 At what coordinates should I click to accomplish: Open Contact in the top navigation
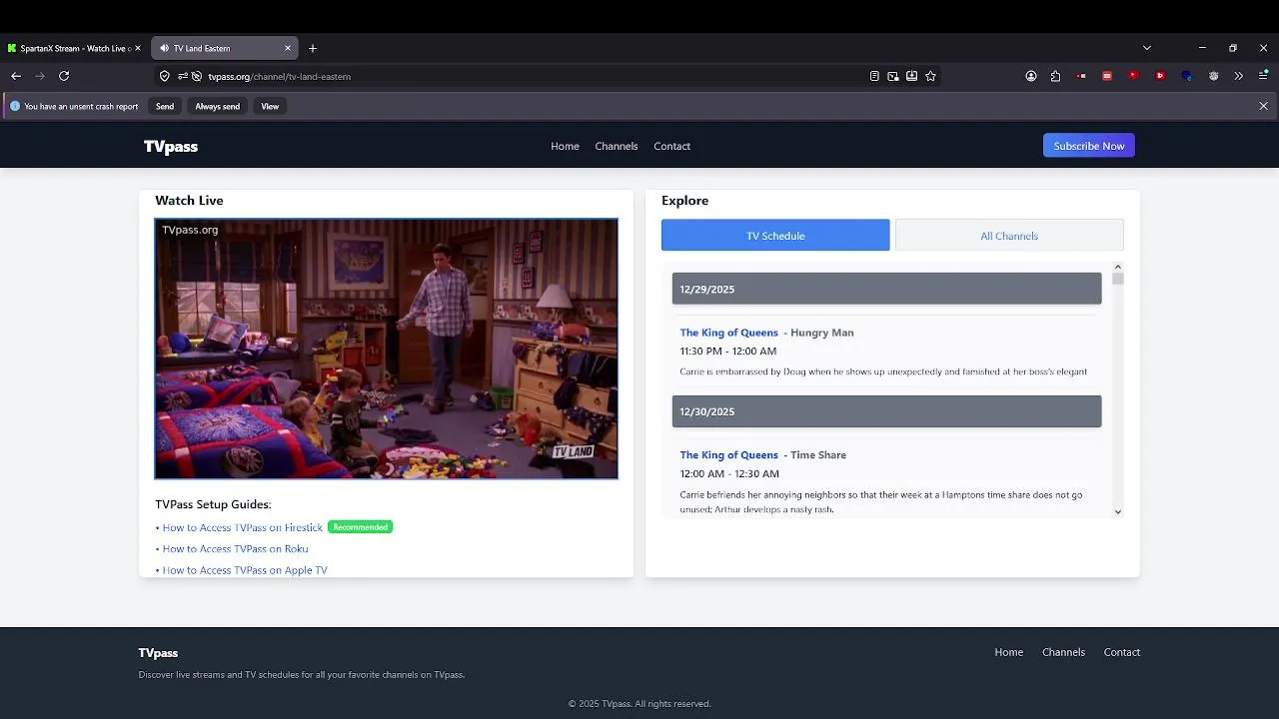tap(671, 146)
